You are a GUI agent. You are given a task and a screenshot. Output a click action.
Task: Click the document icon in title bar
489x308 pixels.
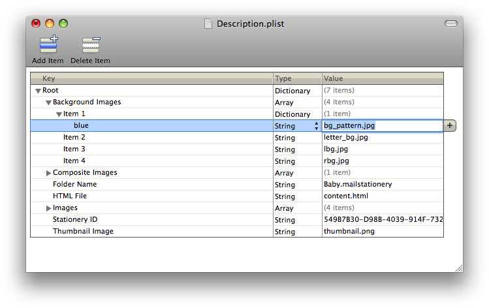(208, 24)
